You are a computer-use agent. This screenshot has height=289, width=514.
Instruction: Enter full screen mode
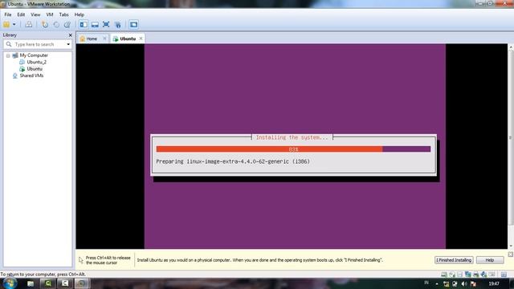point(106,25)
